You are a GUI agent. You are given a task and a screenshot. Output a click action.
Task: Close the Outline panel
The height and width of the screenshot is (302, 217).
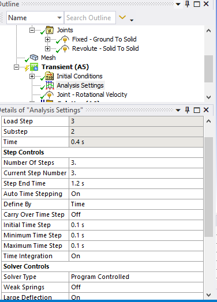[206, 4]
